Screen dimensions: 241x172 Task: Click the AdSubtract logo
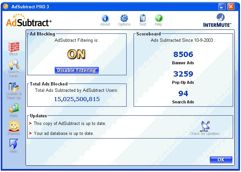[29, 22]
